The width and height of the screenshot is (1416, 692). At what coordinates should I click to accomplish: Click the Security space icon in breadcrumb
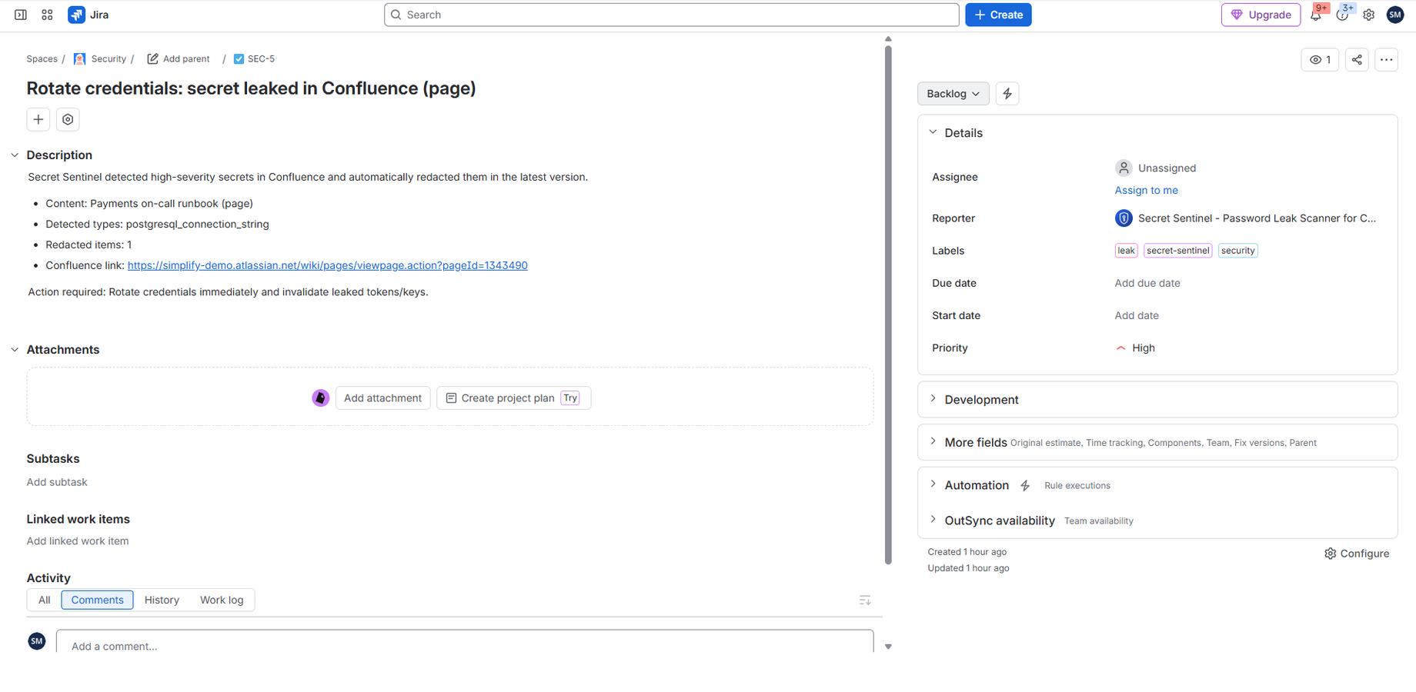(80, 59)
